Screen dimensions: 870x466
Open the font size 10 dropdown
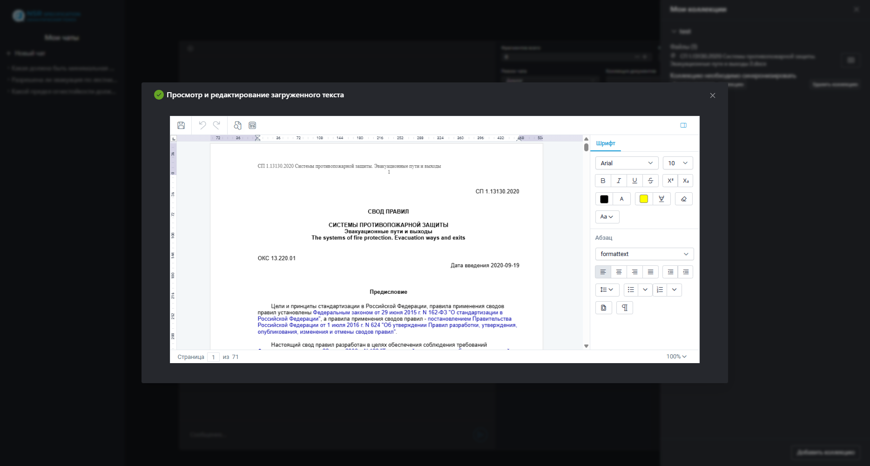pyautogui.click(x=678, y=163)
